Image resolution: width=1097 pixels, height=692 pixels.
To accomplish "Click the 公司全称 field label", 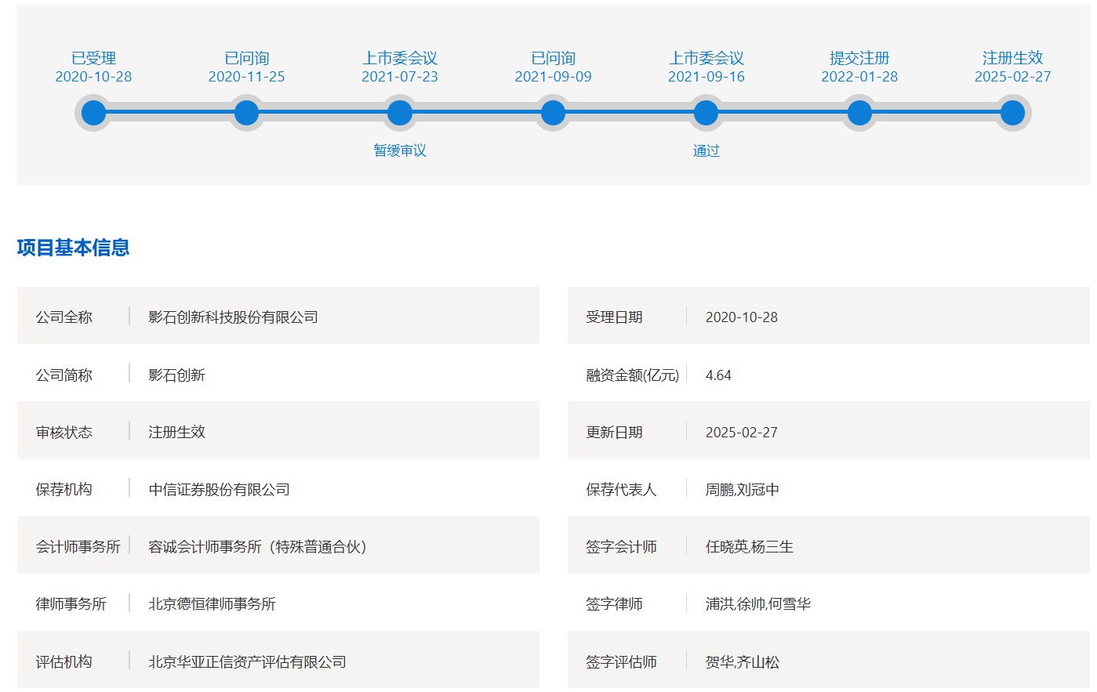I will (x=64, y=317).
